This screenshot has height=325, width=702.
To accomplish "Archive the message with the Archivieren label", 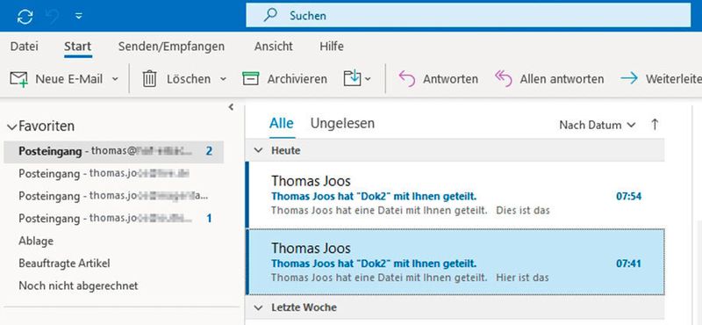I will click(297, 79).
